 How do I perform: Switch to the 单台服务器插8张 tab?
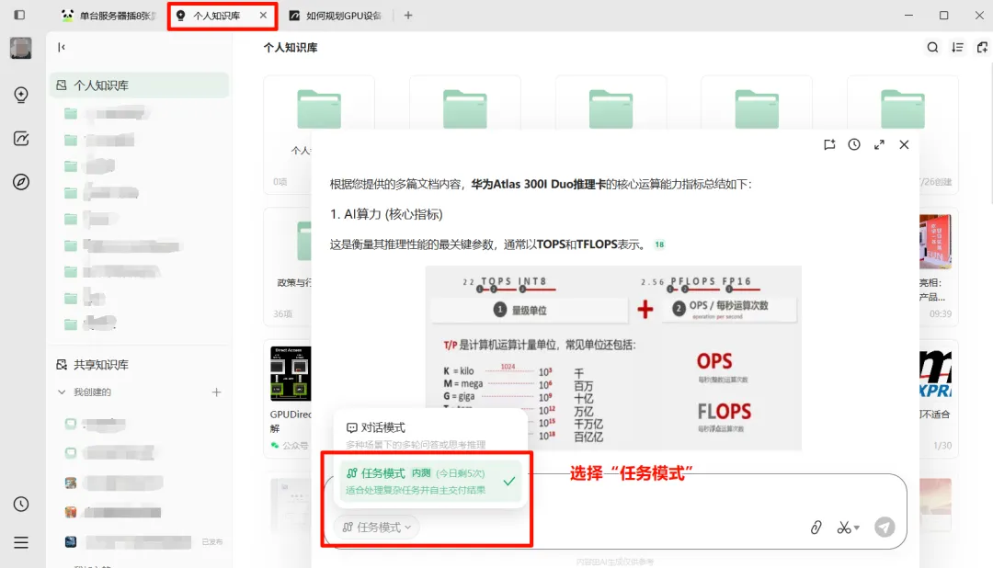[109, 16]
